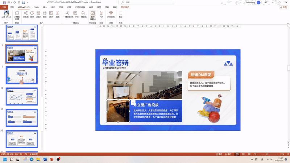The width and height of the screenshot is (290, 163).
Task: Insert a function page (功能页)
Action: [x=38, y=14]
